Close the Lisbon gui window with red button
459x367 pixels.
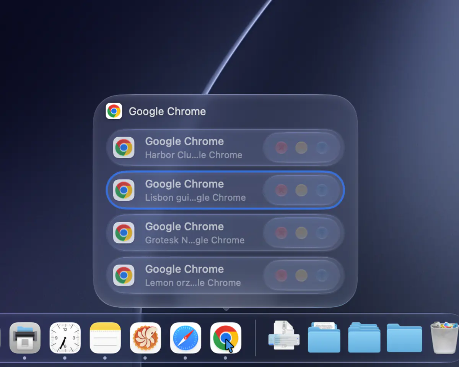click(282, 190)
